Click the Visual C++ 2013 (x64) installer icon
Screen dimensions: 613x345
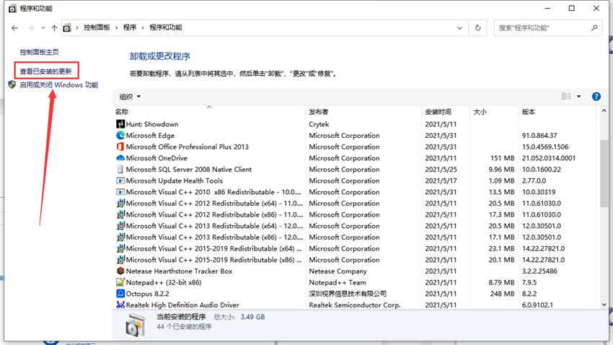tap(120, 226)
